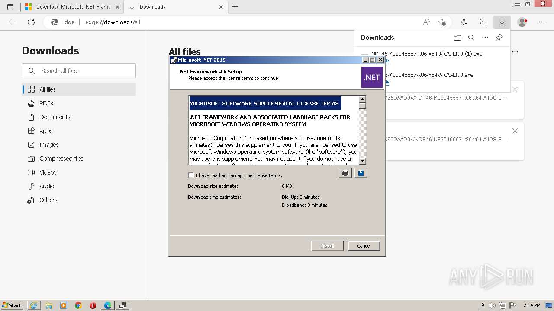
Task: Open Chrome from taskbar
Action: point(78,305)
